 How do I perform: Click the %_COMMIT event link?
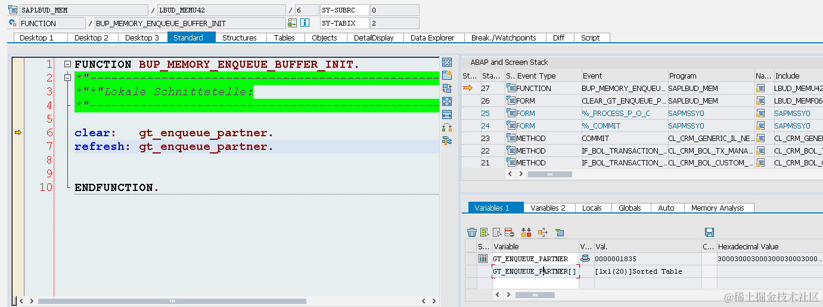point(601,126)
